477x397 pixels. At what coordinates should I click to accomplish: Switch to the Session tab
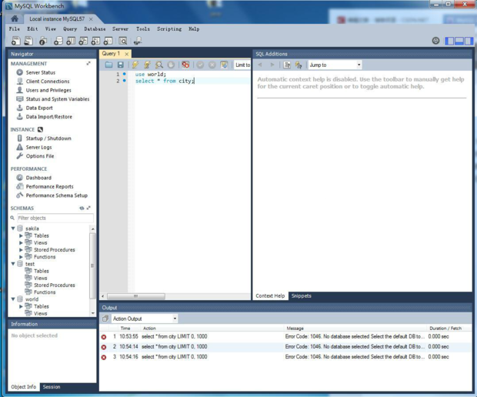coord(52,387)
